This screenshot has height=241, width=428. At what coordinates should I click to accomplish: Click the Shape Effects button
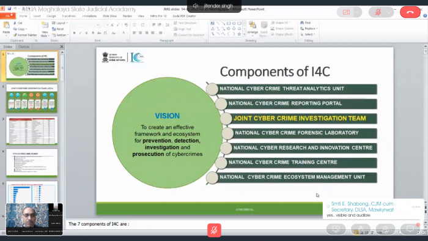[282, 34]
